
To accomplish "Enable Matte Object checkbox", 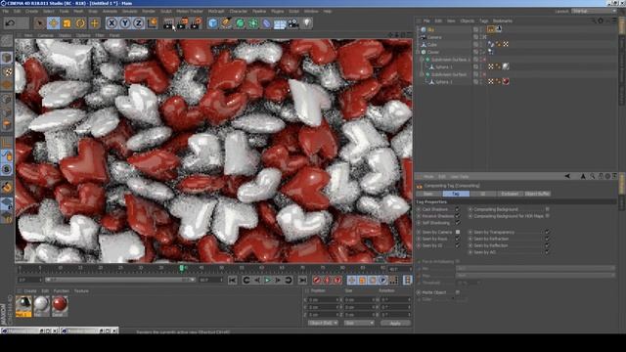I will (x=458, y=292).
